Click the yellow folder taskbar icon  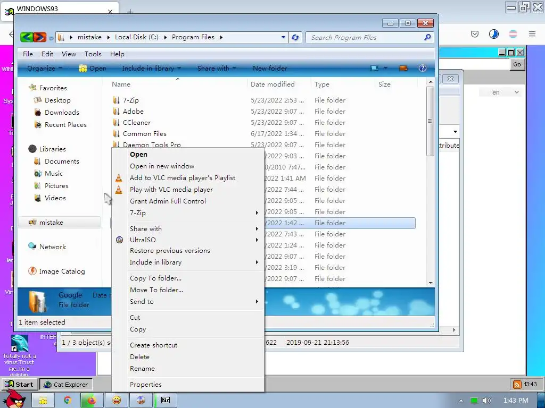coord(43,401)
